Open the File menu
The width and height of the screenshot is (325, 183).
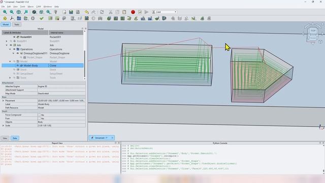click(x=3, y=7)
